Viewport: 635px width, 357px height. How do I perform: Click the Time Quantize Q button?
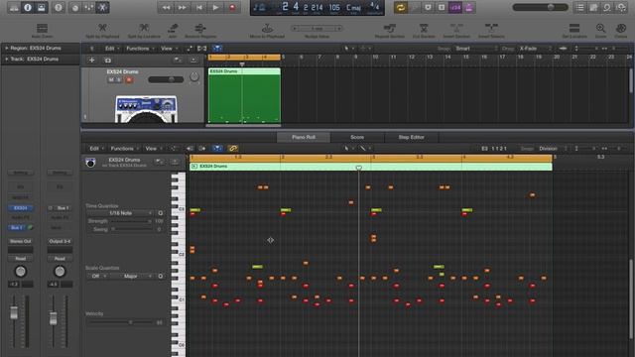161,213
